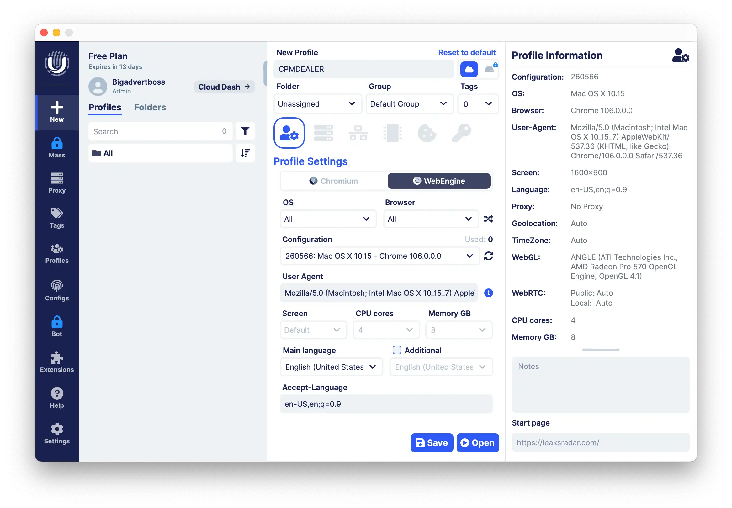Open the Additional language dropdown
Viewport: 732px width, 508px height.
pyautogui.click(x=441, y=367)
